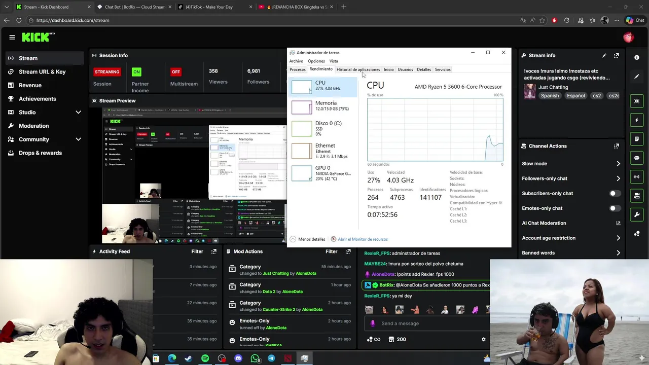Click the Spanish stream tag
This screenshot has width=649, height=365.
(550, 96)
